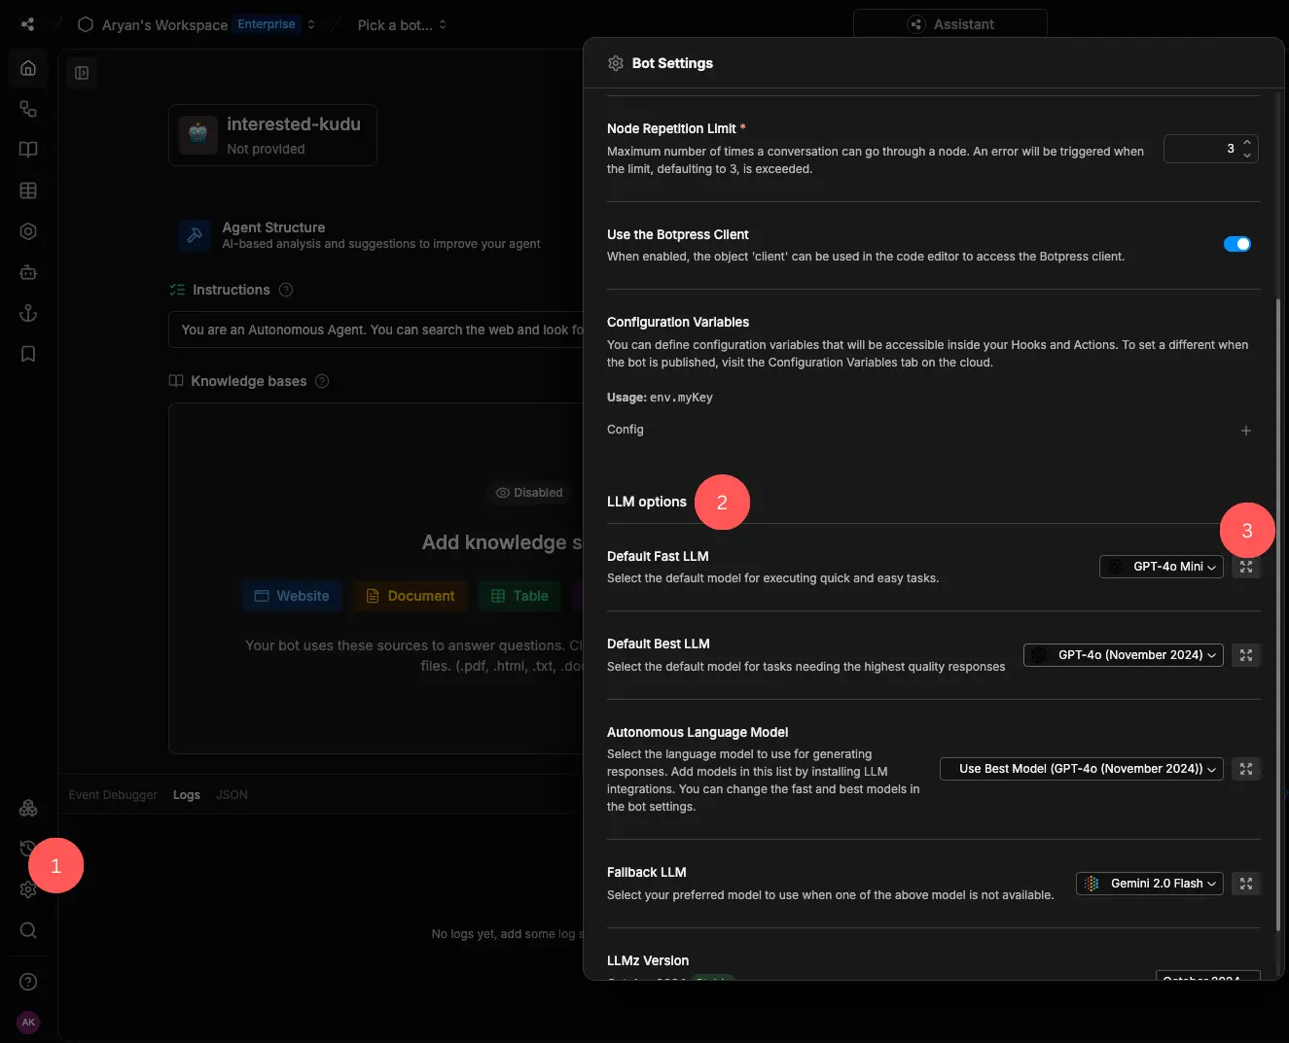Open the stacked-cubes icon in the sidebar
This screenshot has width=1289, height=1043.
(x=28, y=808)
